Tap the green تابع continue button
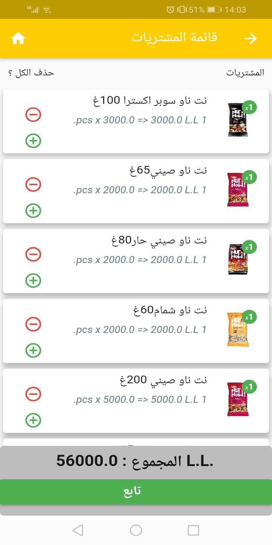 click(136, 492)
